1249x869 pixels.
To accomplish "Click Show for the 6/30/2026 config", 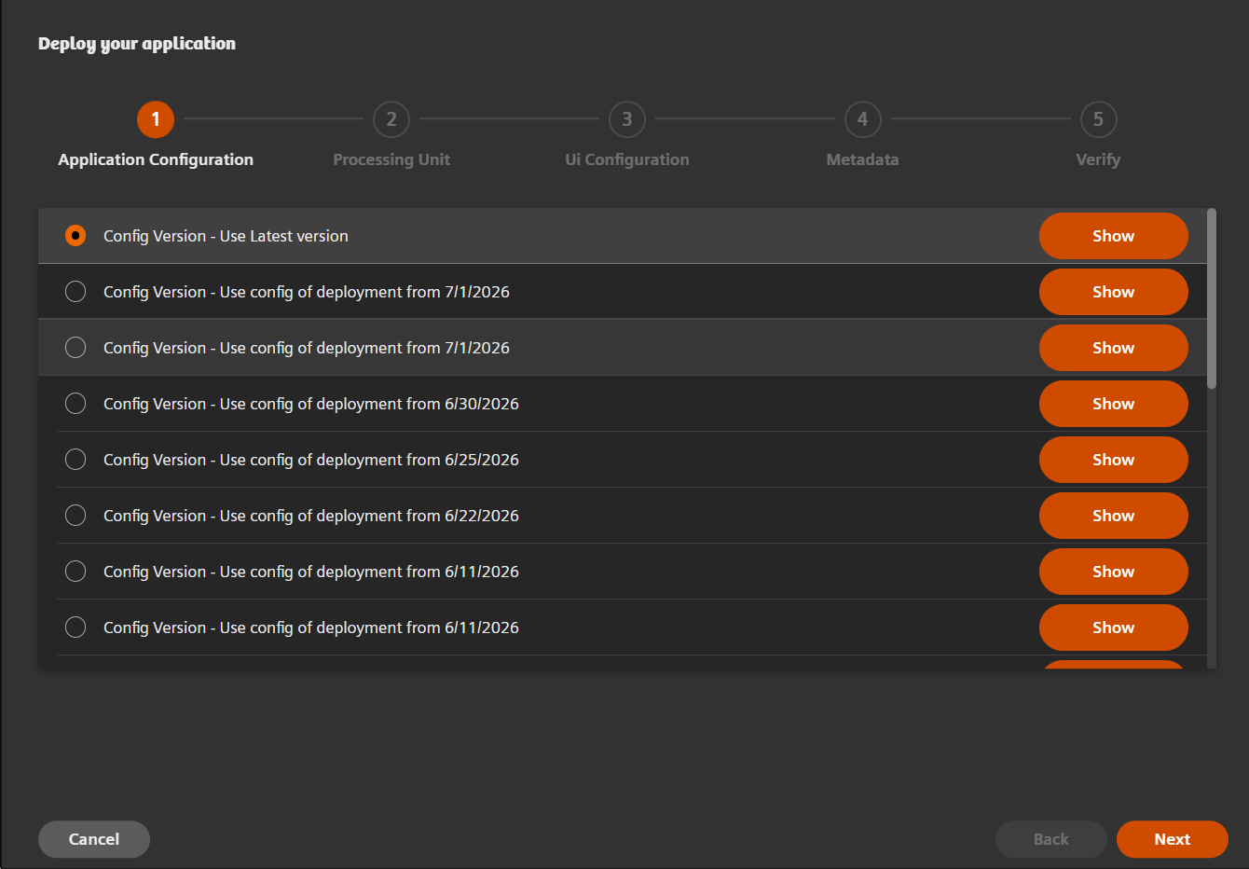I will click(x=1113, y=404).
